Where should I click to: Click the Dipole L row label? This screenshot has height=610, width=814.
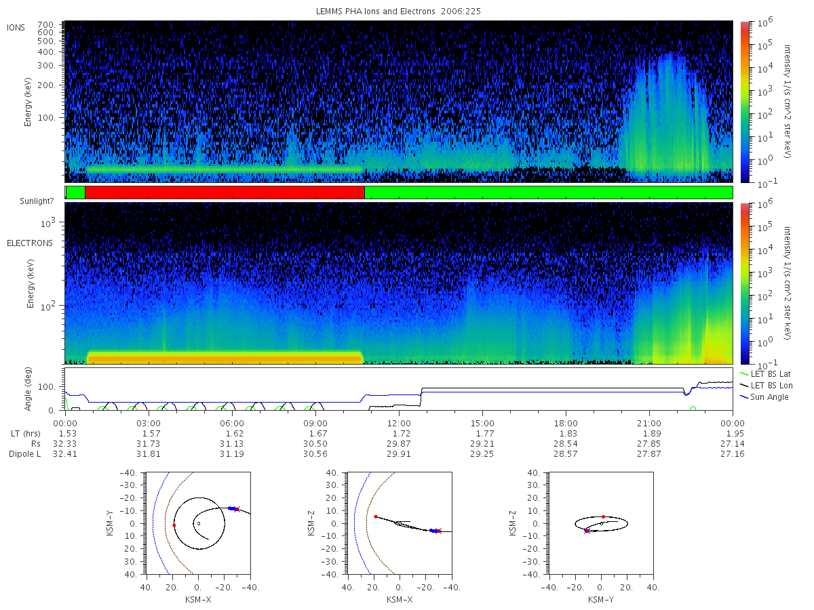[x=25, y=453]
